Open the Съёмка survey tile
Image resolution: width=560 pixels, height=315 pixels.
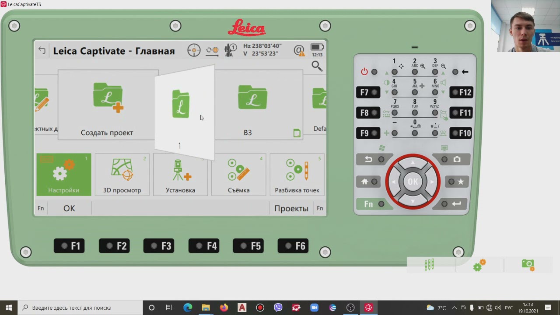(238, 174)
